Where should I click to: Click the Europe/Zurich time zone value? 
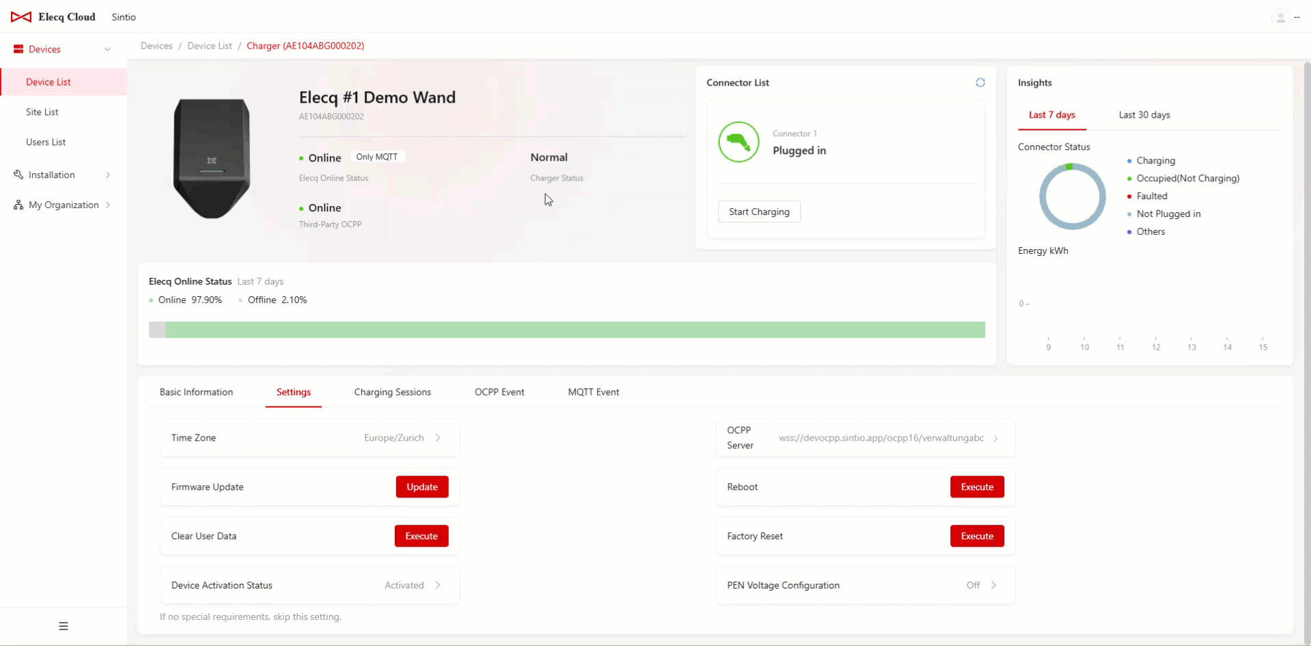coord(394,438)
